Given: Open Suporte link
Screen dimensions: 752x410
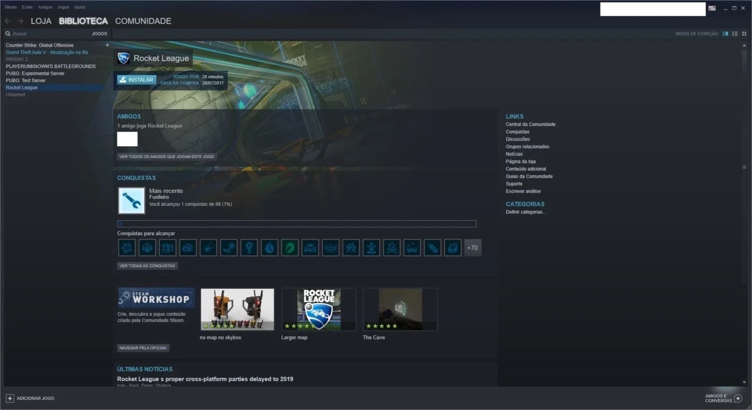Looking at the screenshot, I should click(x=514, y=184).
